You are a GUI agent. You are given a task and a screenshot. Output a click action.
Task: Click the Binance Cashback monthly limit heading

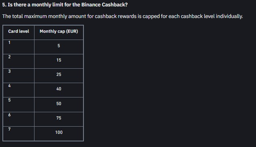(65, 5)
